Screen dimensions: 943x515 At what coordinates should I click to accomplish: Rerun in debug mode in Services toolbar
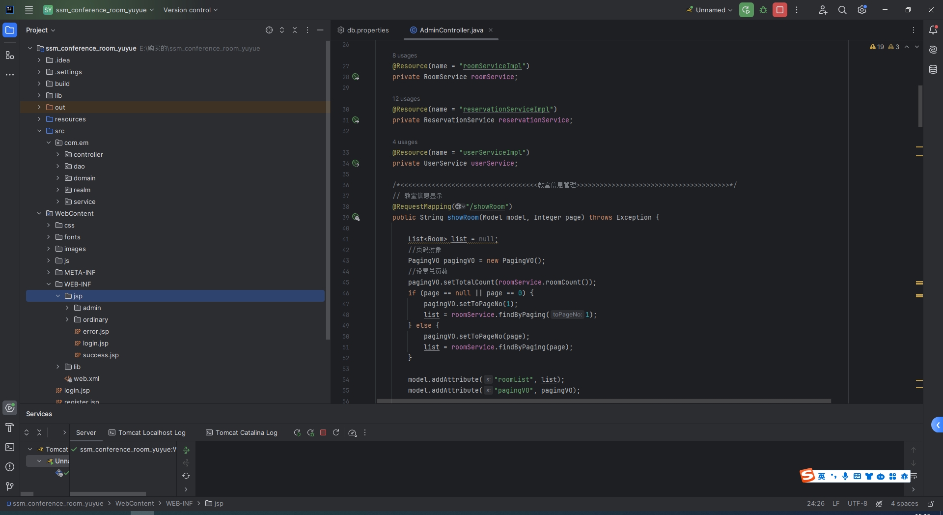310,432
